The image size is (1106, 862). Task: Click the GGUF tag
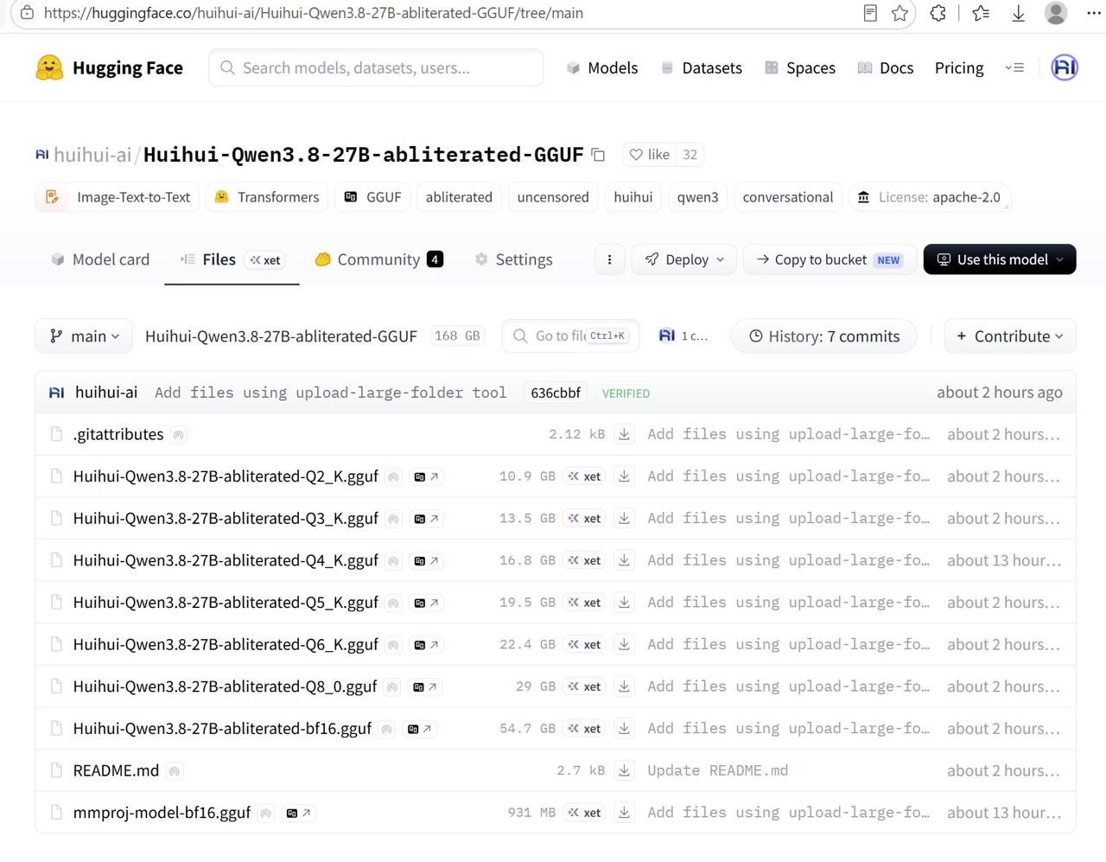click(x=372, y=197)
